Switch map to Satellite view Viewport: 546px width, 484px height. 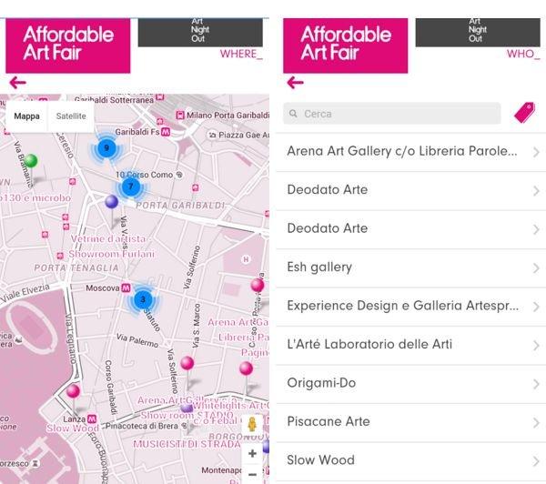click(x=71, y=116)
